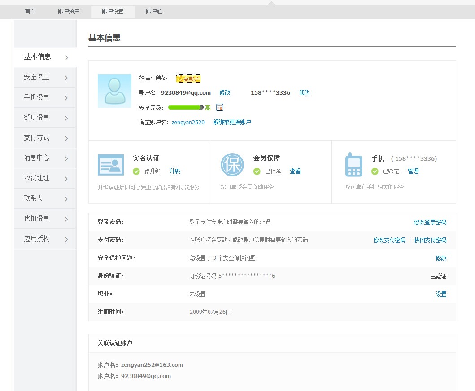Click 解绑或更换账户 link
This screenshot has height=391, width=475.
coord(232,122)
